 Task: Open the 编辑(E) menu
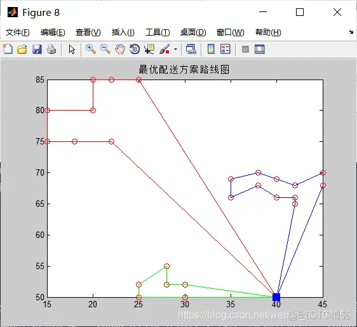(x=53, y=32)
